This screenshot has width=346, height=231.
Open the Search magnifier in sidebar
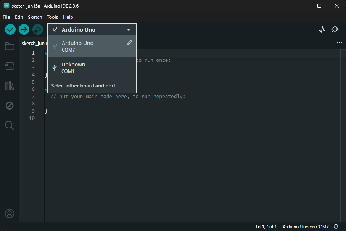tap(10, 125)
